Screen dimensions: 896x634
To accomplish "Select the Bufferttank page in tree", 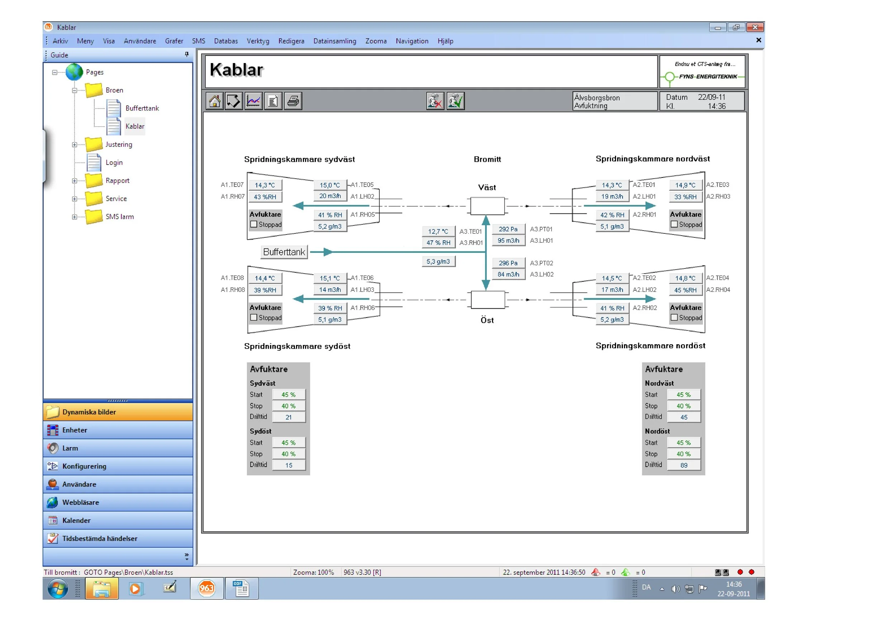I will [x=142, y=109].
